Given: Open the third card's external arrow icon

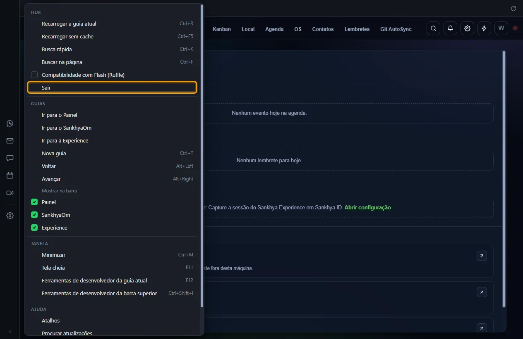Looking at the screenshot, I should 482,328.
